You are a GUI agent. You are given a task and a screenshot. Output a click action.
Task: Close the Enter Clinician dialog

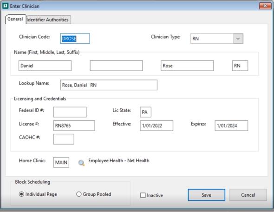[265, 6]
